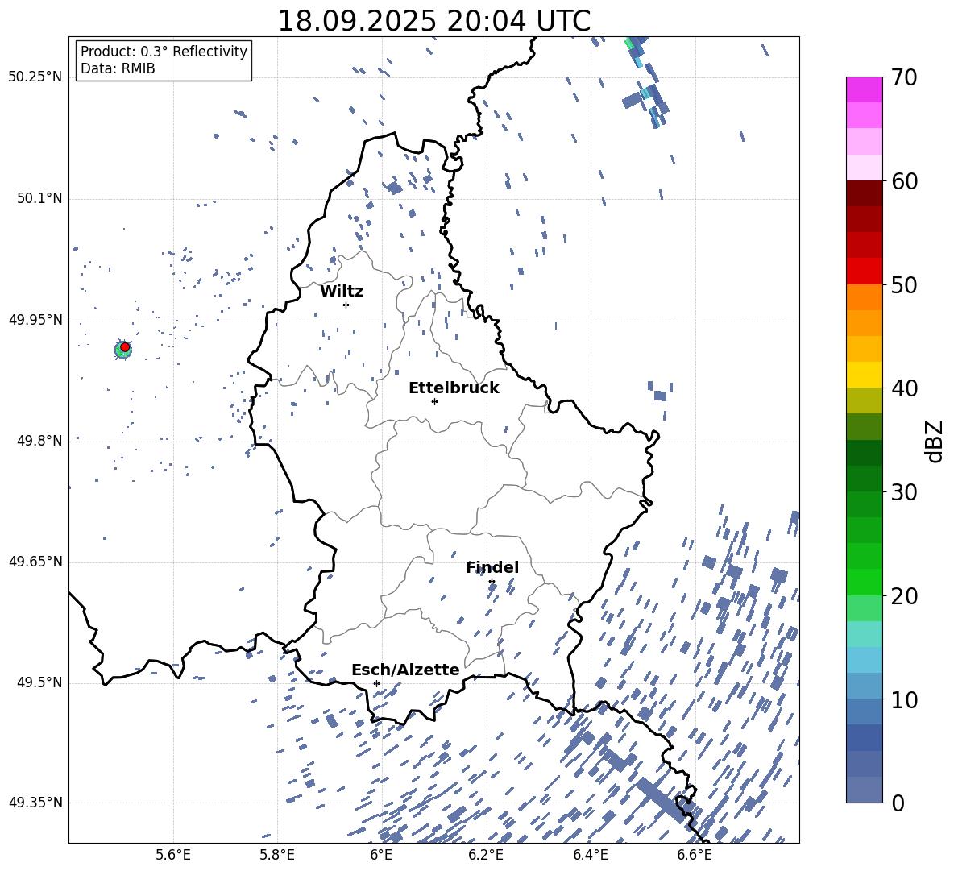Screen dimensions: 954x871
Task: Click the 49.95°N latitude label
Action: point(35,320)
